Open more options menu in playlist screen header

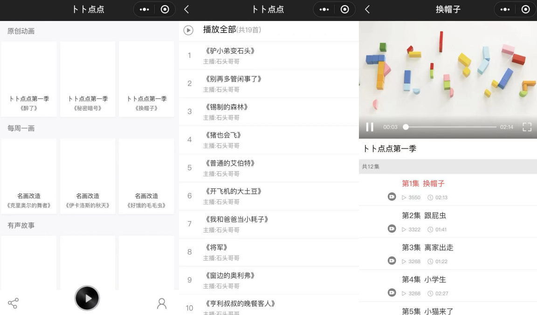(324, 10)
